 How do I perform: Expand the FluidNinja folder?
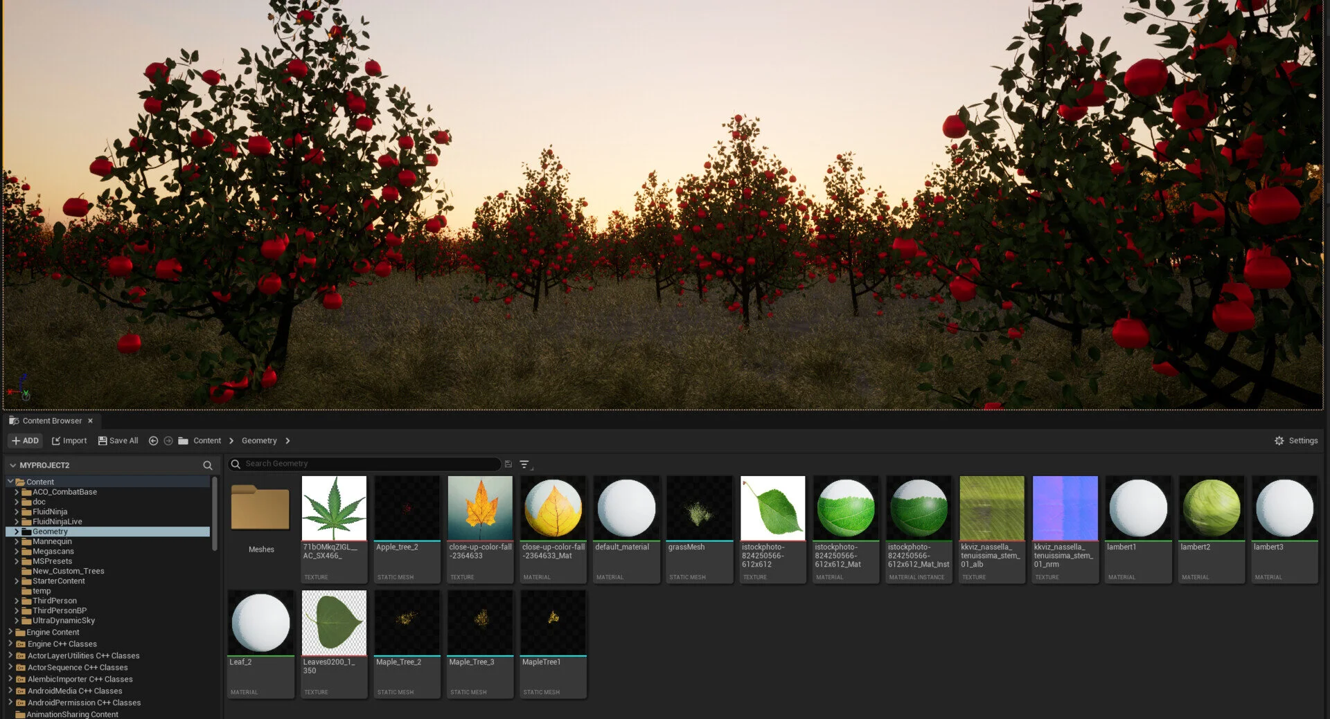tap(17, 512)
